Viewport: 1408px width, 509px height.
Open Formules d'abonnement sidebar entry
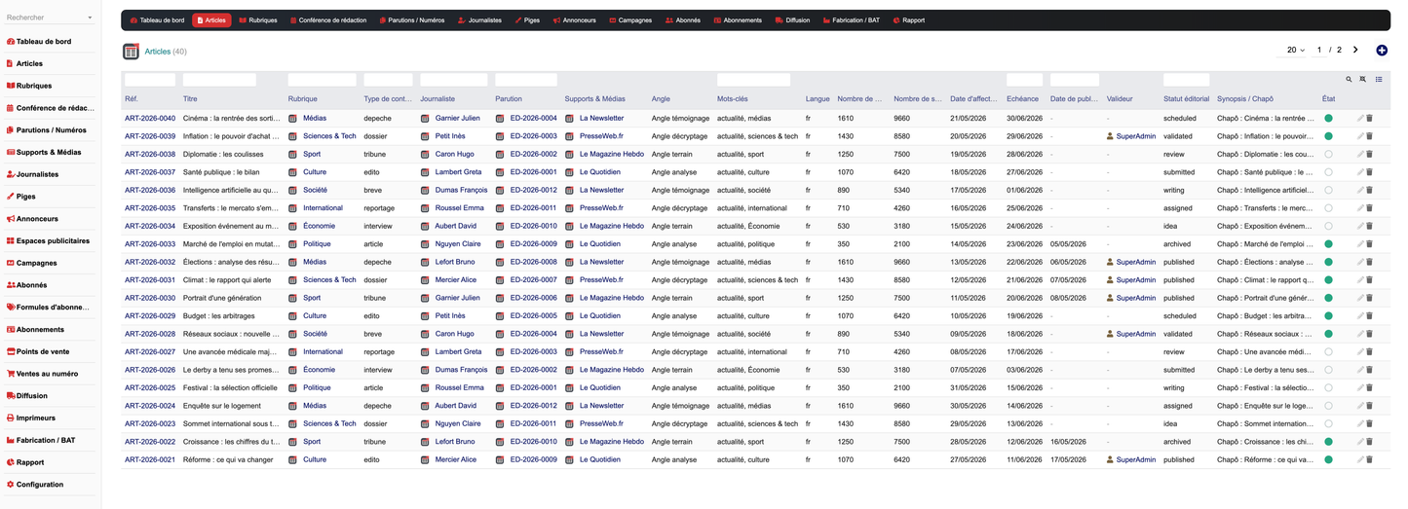(x=50, y=308)
